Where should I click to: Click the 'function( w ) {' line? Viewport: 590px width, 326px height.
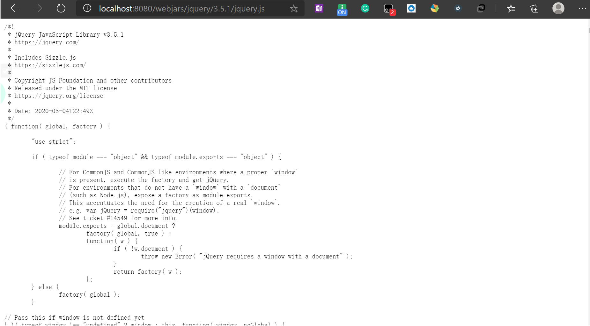(x=112, y=241)
